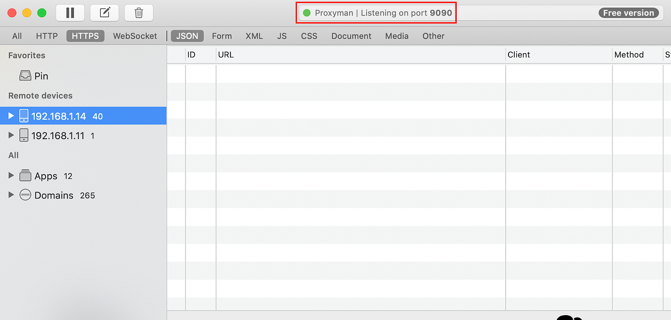Sort by the URL column header
Image resolution: width=671 pixels, height=320 pixels.
(361, 55)
